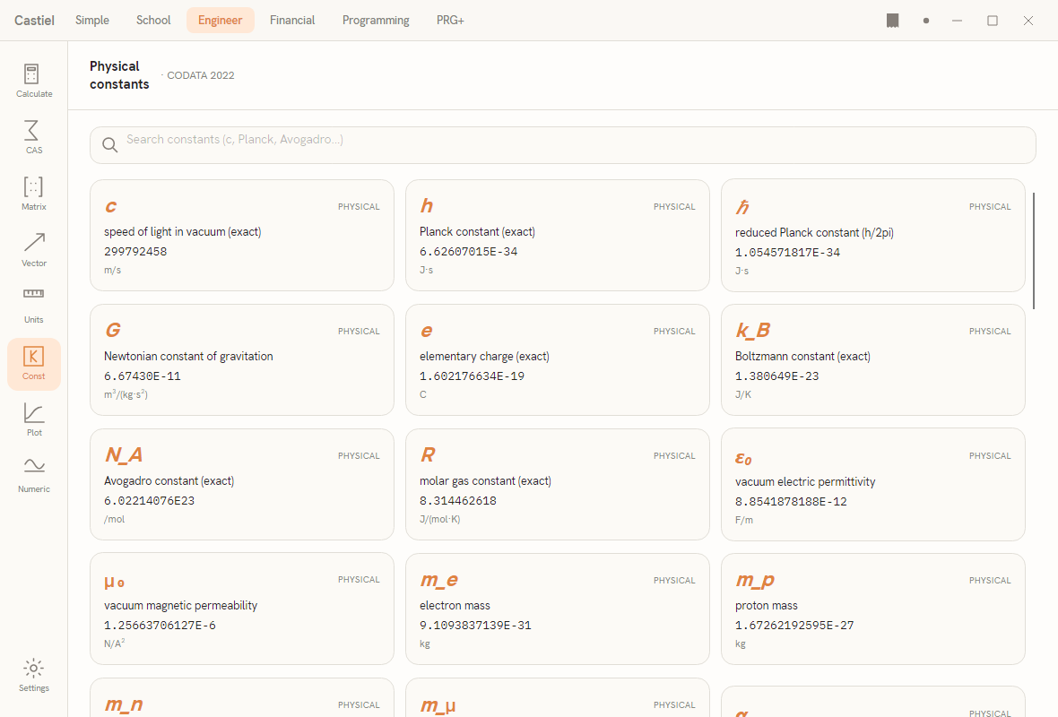Pick the electron mass card
1058x717 pixels.
[558, 609]
